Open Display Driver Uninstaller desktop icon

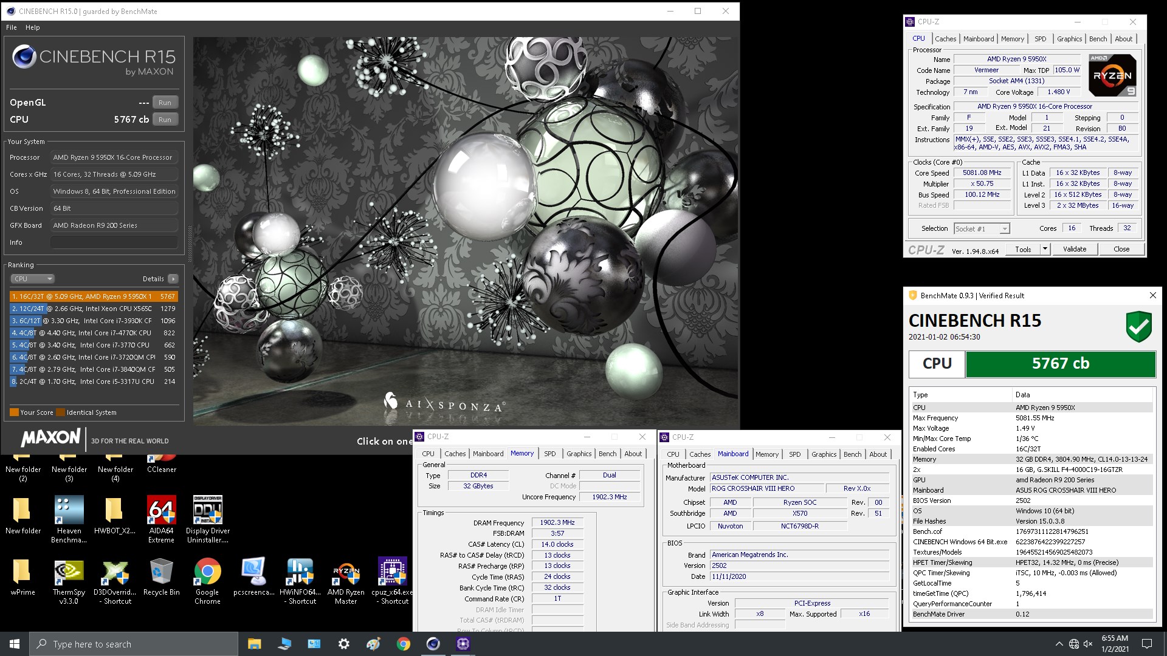[207, 519]
